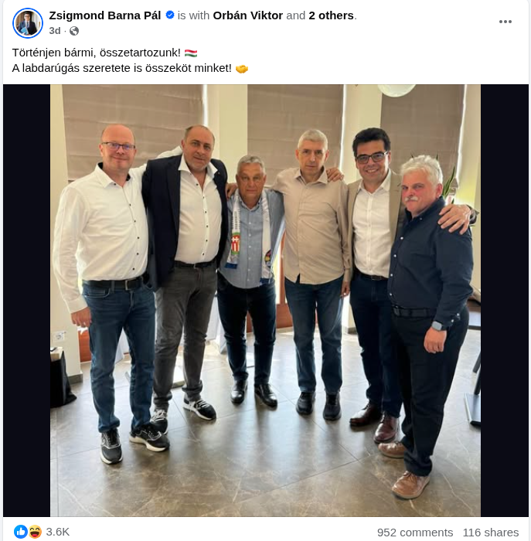Click the public globe privacy icon
Screen dimensions: 531x541
click(74, 31)
